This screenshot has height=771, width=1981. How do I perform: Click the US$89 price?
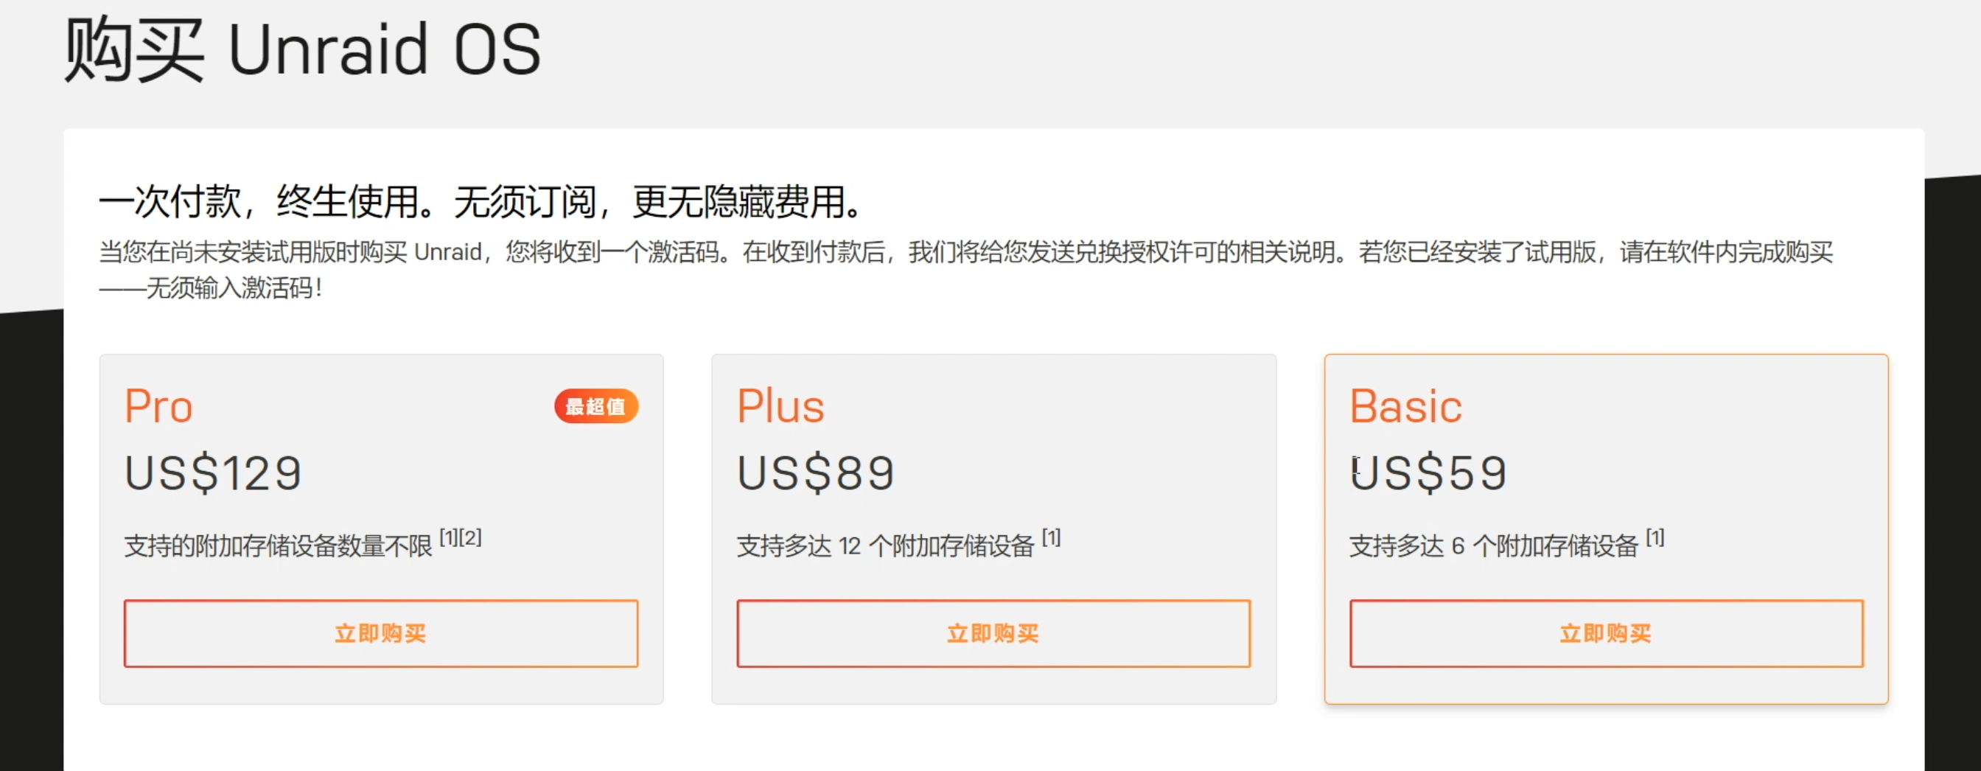pyautogui.click(x=816, y=472)
